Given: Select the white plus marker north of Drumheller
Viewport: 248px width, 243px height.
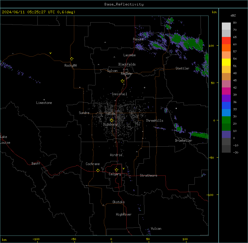Looking at the screenshot, I should tap(176, 108).
